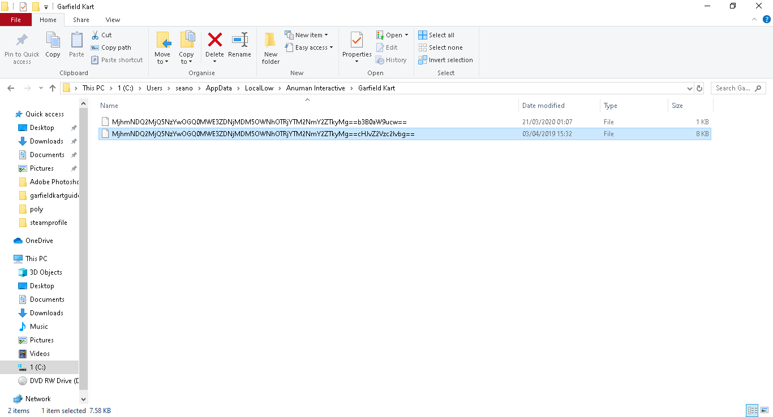Screen dimensions: 773x417
Task: Open file Properties from ribbon
Action: (357, 47)
